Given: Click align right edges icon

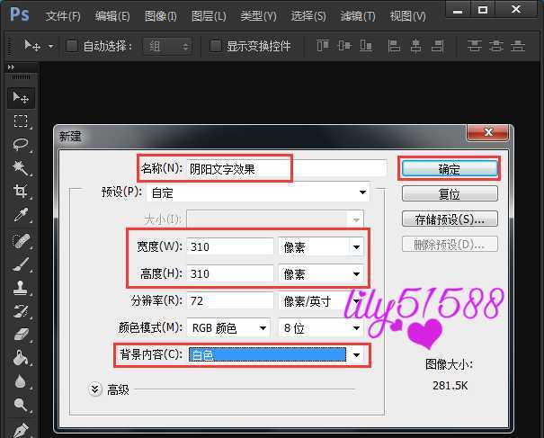Looking at the screenshot, I should [x=438, y=46].
